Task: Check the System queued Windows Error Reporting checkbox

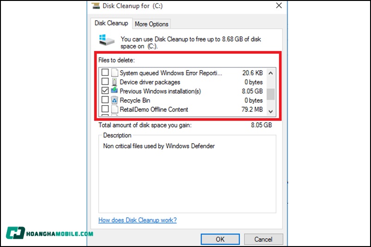Action: [x=105, y=72]
